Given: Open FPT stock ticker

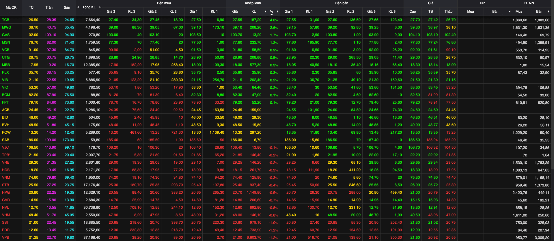Looking at the screenshot, I should click(5, 102).
